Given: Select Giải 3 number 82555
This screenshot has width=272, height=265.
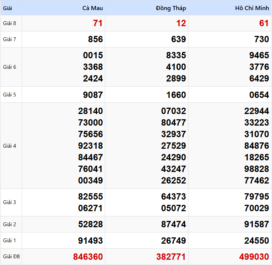Looking at the screenshot, I should (90, 197).
